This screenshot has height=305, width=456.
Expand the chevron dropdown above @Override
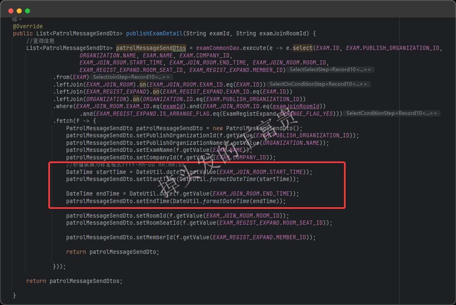[x=20, y=20]
